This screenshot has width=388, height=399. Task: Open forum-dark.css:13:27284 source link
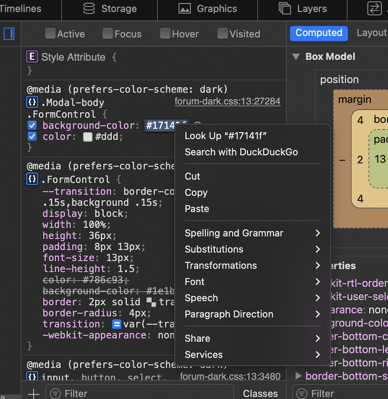(x=227, y=101)
